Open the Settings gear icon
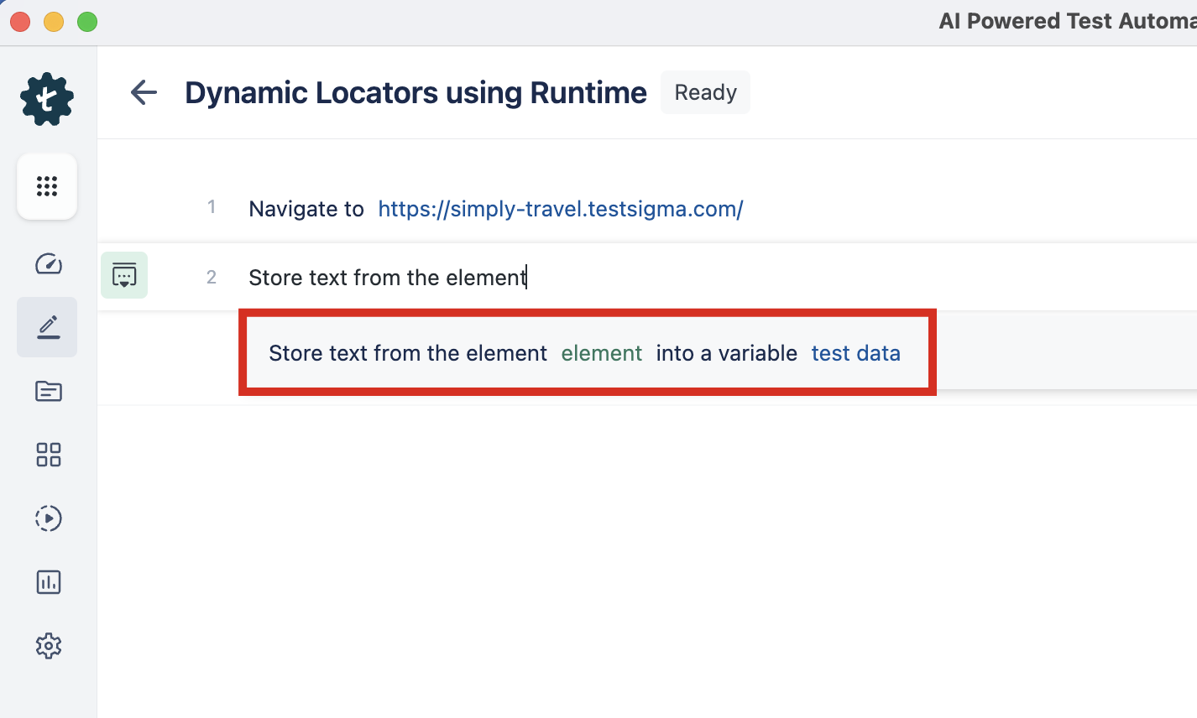 tap(48, 645)
